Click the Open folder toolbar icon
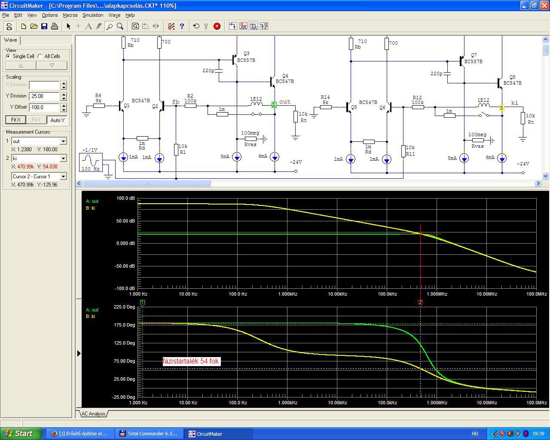 pyautogui.click(x=34, y=26)
